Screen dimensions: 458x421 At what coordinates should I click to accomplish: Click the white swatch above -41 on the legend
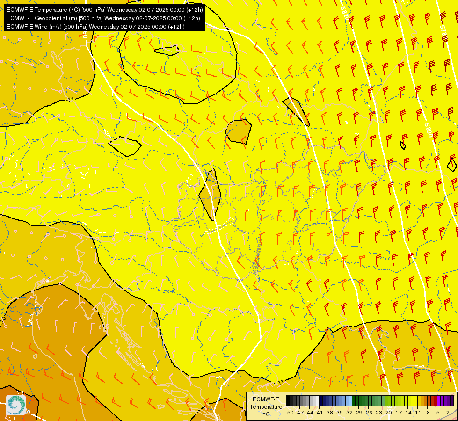[318, 400]
